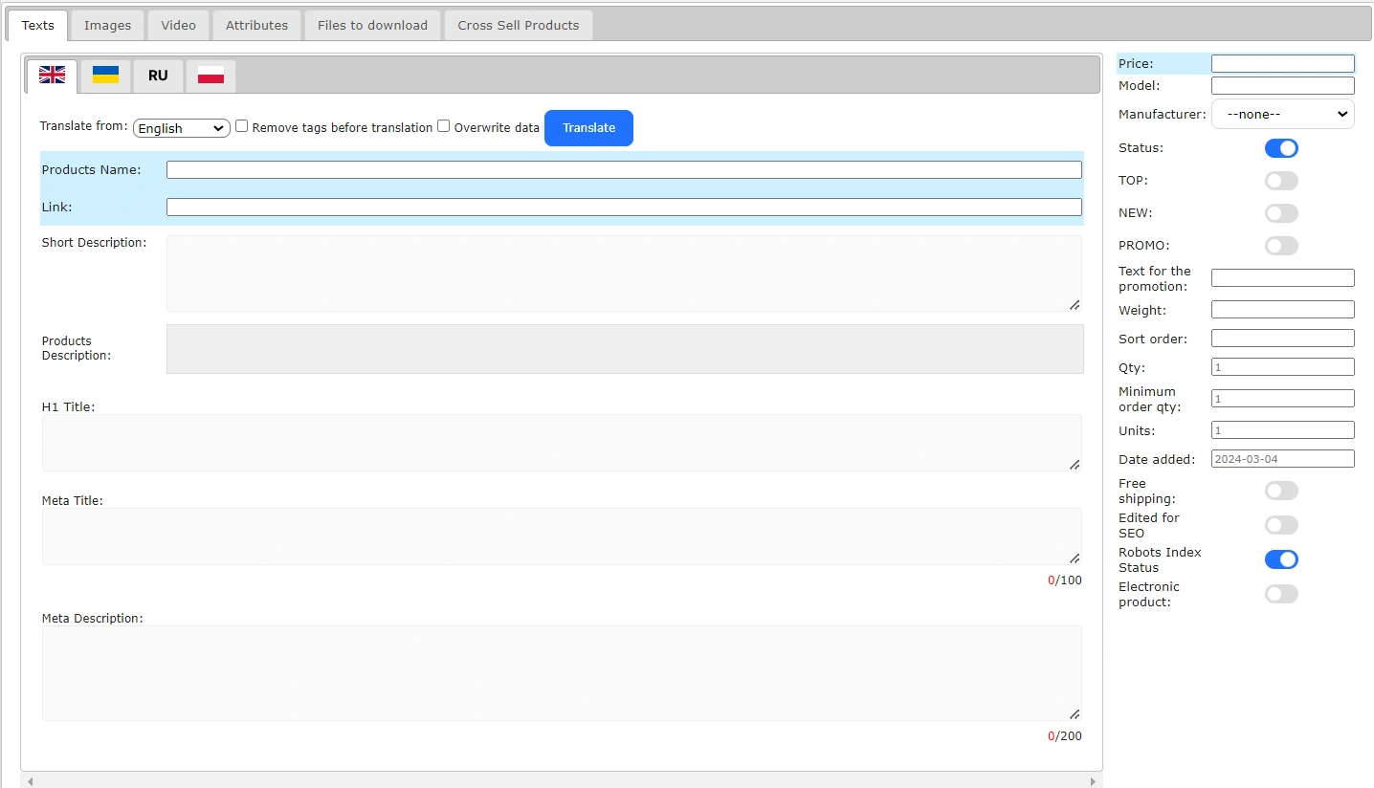Open the RU language tab
Image resolution: width=1374 pixels, height=788 pixels.
[158, 76]
